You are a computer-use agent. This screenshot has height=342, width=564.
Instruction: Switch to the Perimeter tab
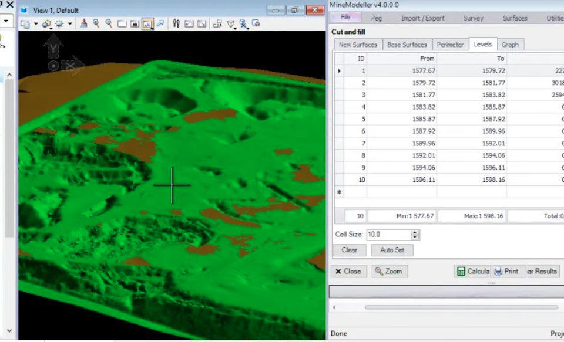(x=450, y=45)
